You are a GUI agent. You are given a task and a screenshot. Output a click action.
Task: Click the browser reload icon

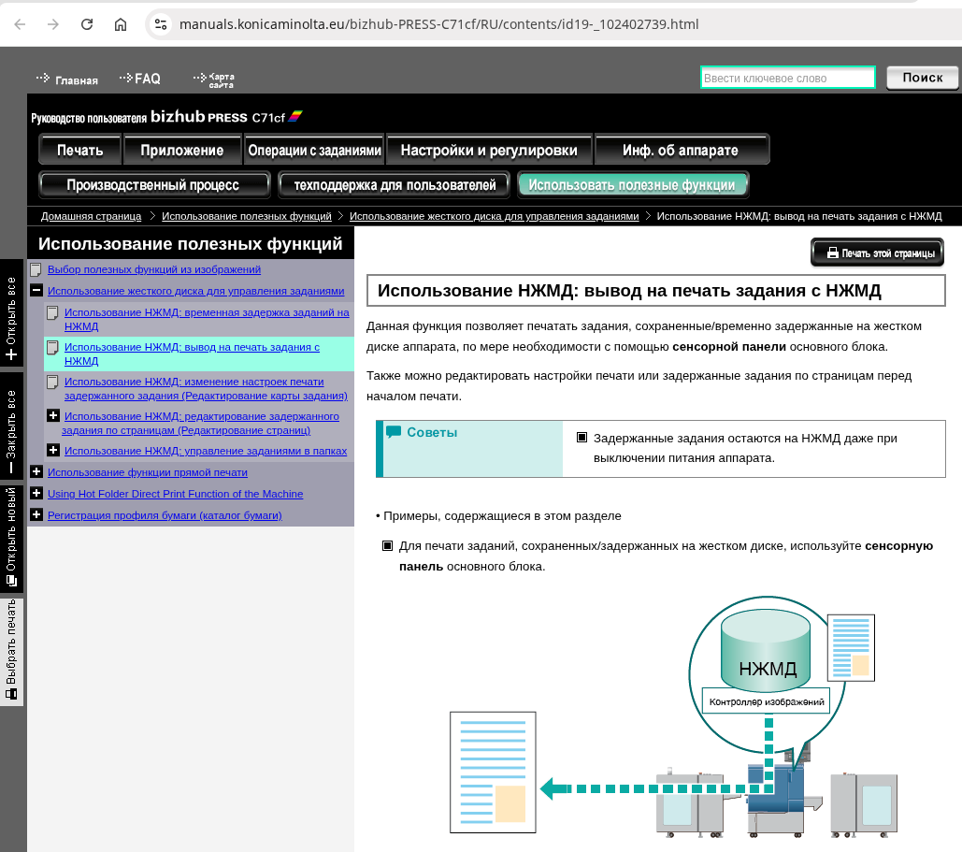(87, 23)
